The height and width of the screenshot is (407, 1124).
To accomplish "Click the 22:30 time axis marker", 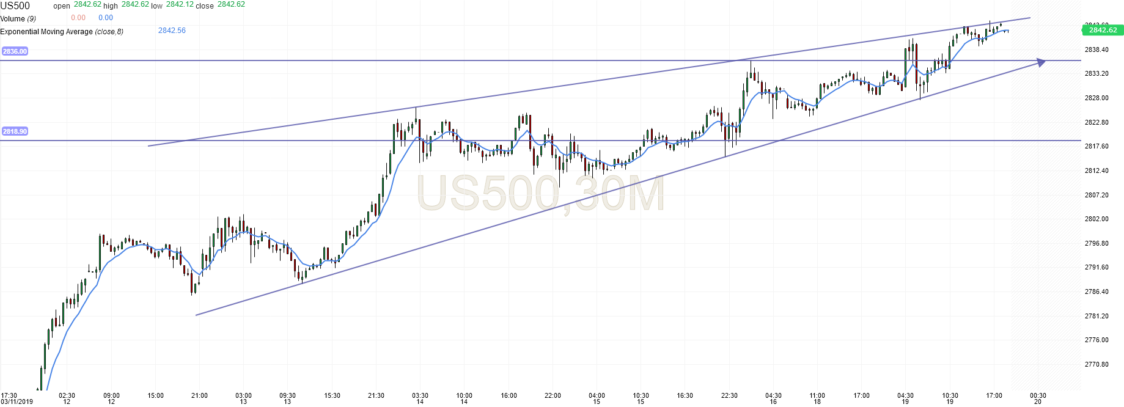I will tap(729, 395).
